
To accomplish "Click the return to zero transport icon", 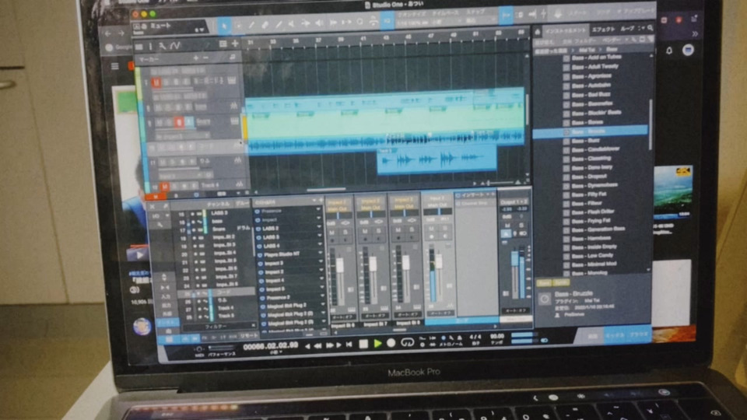I will 349,345.
